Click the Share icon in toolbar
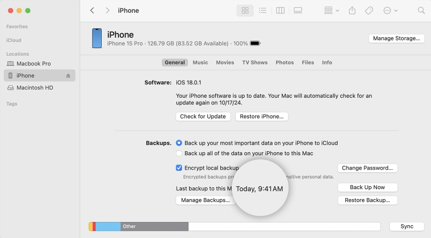This screenshot has height=238, width=431. [352, 11]
